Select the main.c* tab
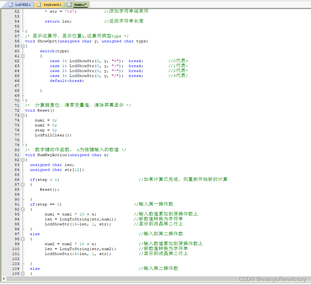The image size is (311, 285). click(x=78, y=5)
